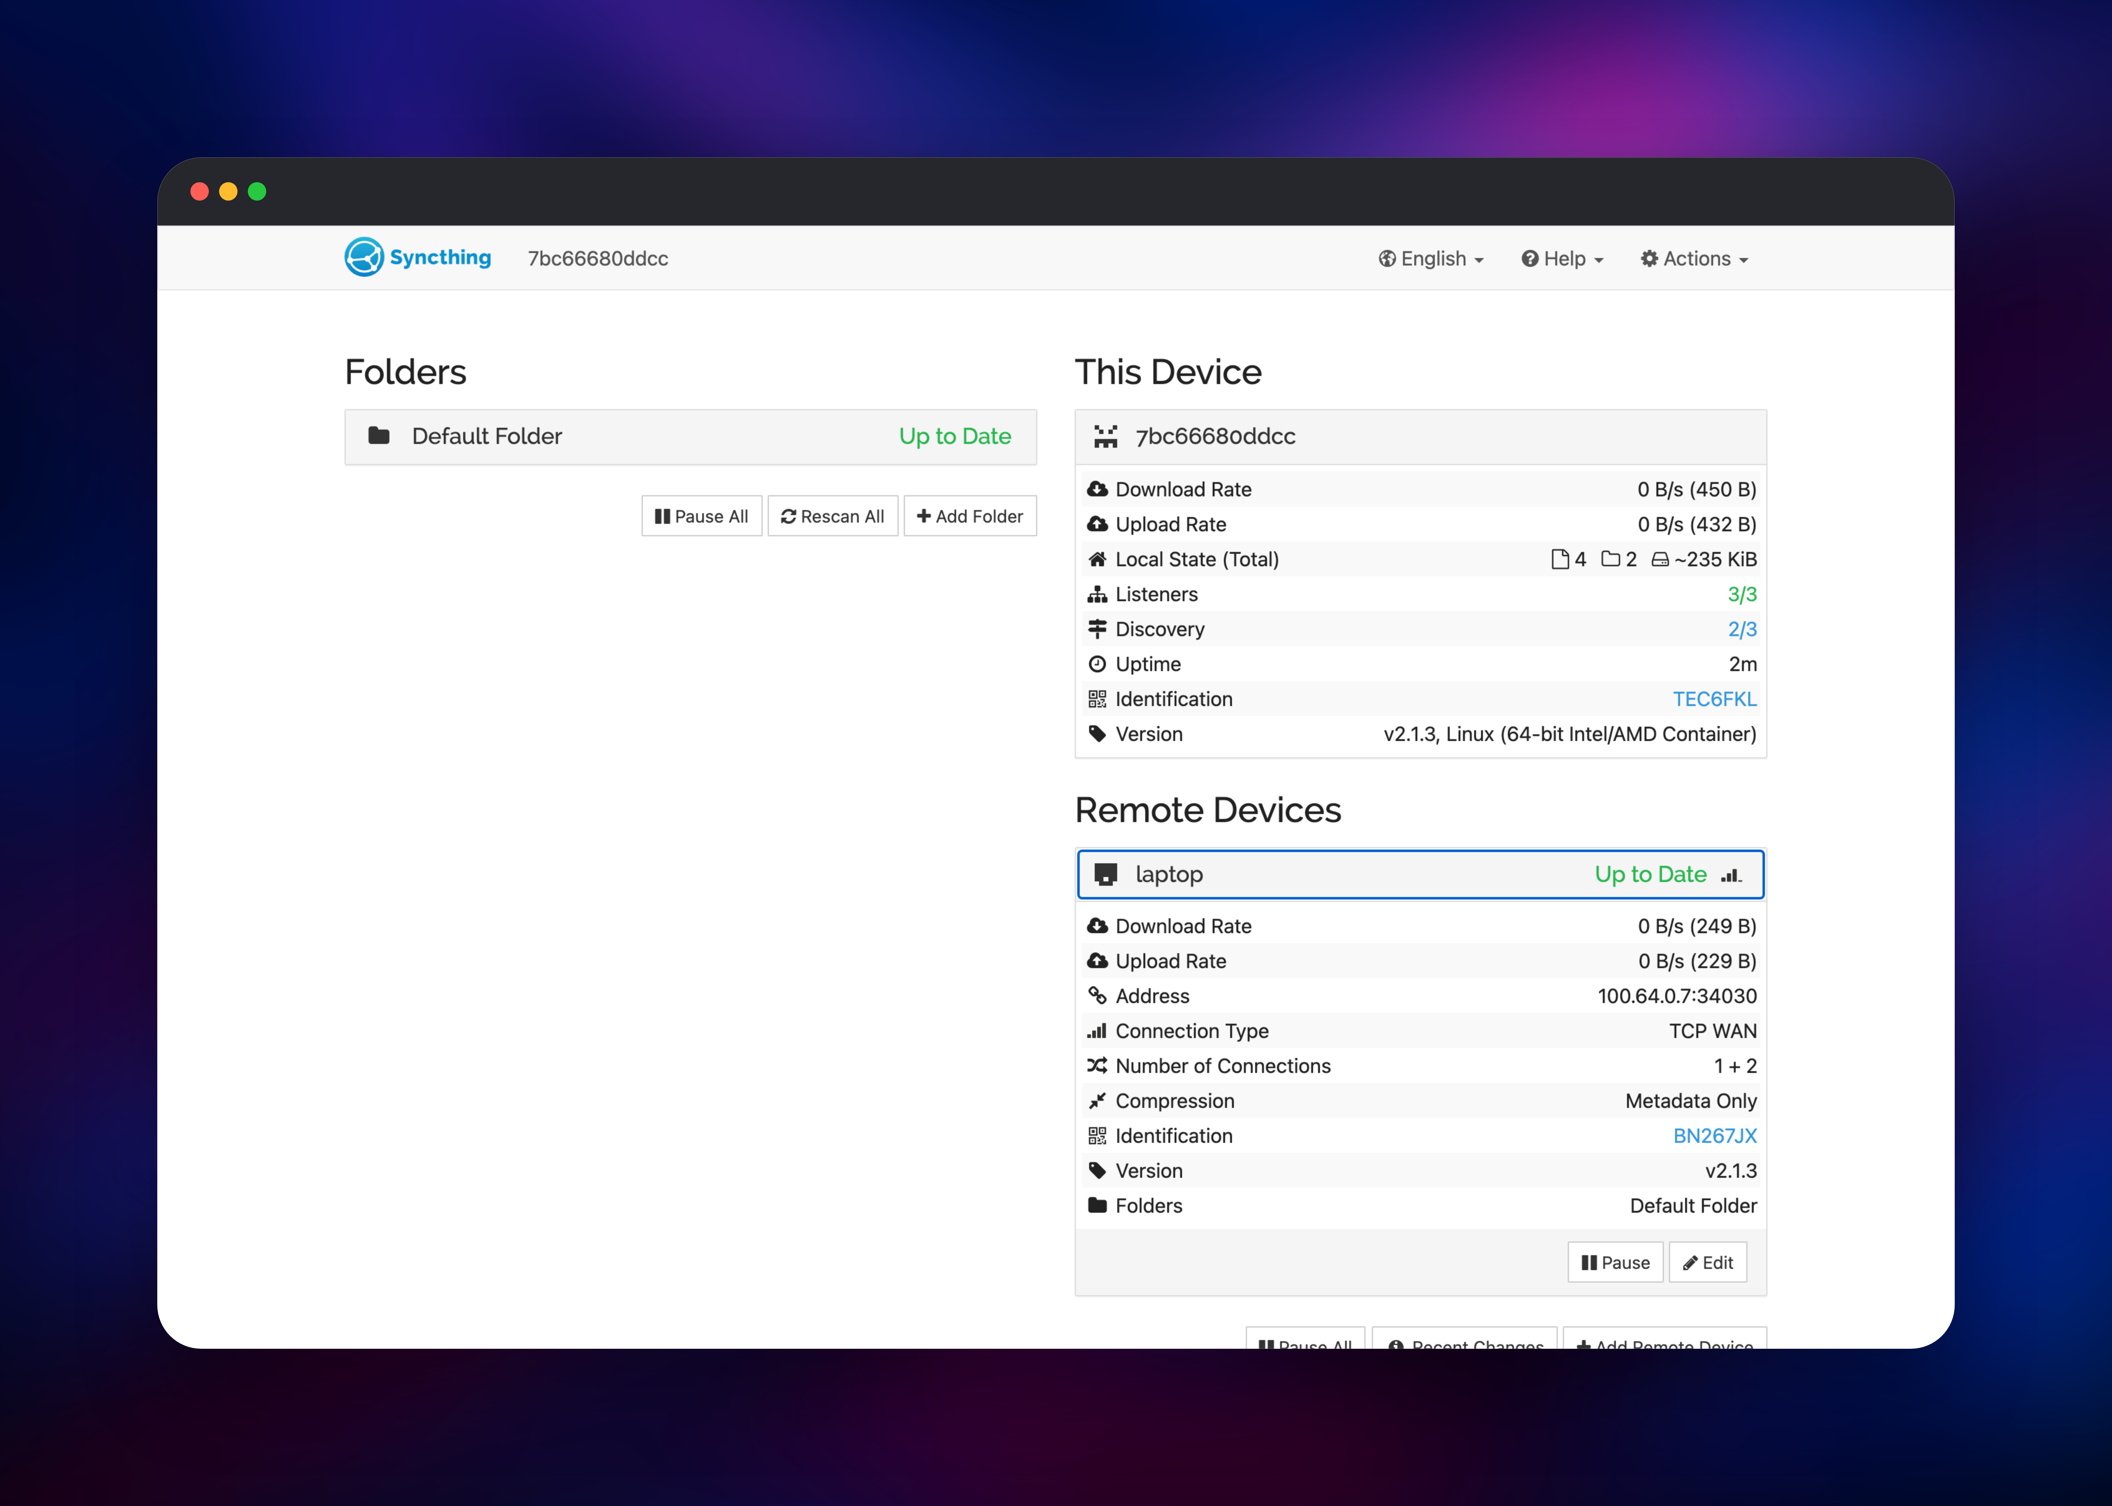Open the Help dropdown menu
2112x1506 pixels.
pos(1563,259)
